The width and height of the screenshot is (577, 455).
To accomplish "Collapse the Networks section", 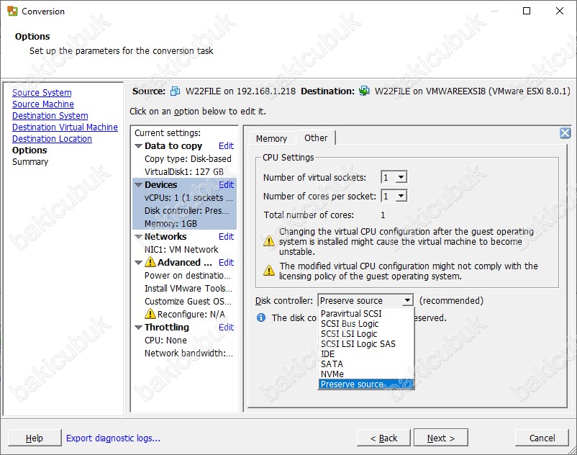I will coord(138,237).
